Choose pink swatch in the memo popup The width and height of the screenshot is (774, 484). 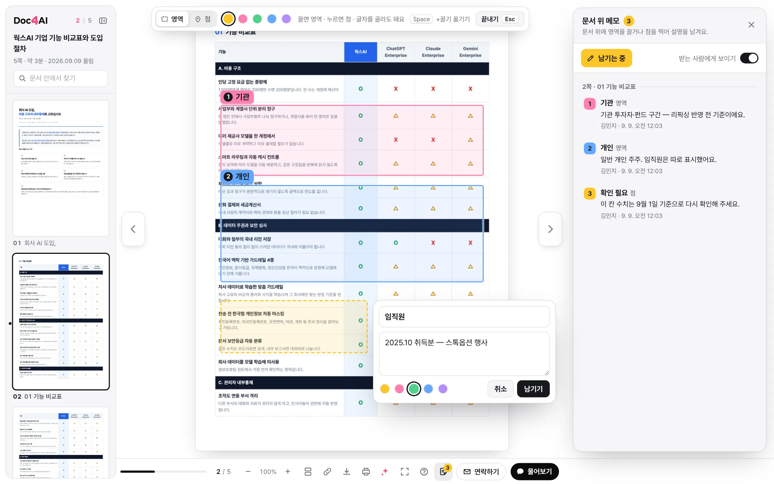[399, 389]
